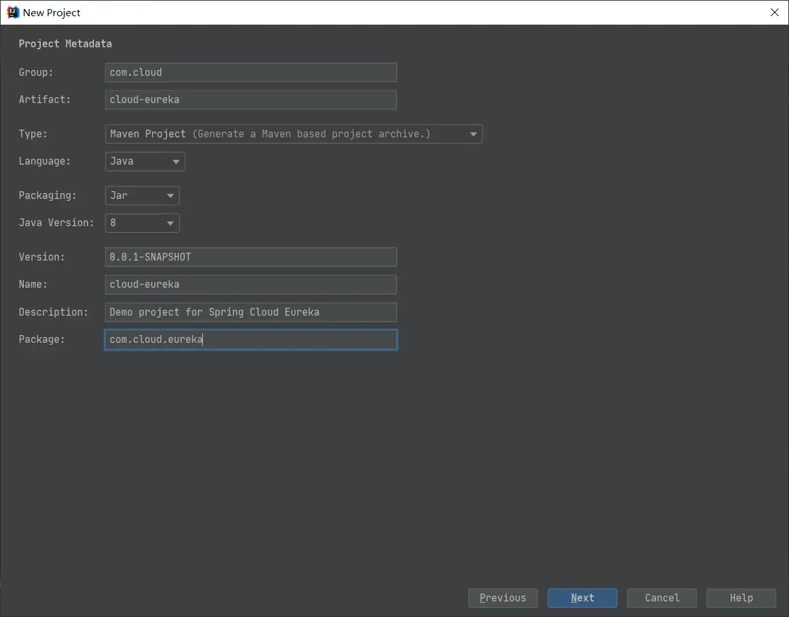The height and width of the screenshot is (617, 789).
Task: Click the Name: label
Action: point(33,285)
